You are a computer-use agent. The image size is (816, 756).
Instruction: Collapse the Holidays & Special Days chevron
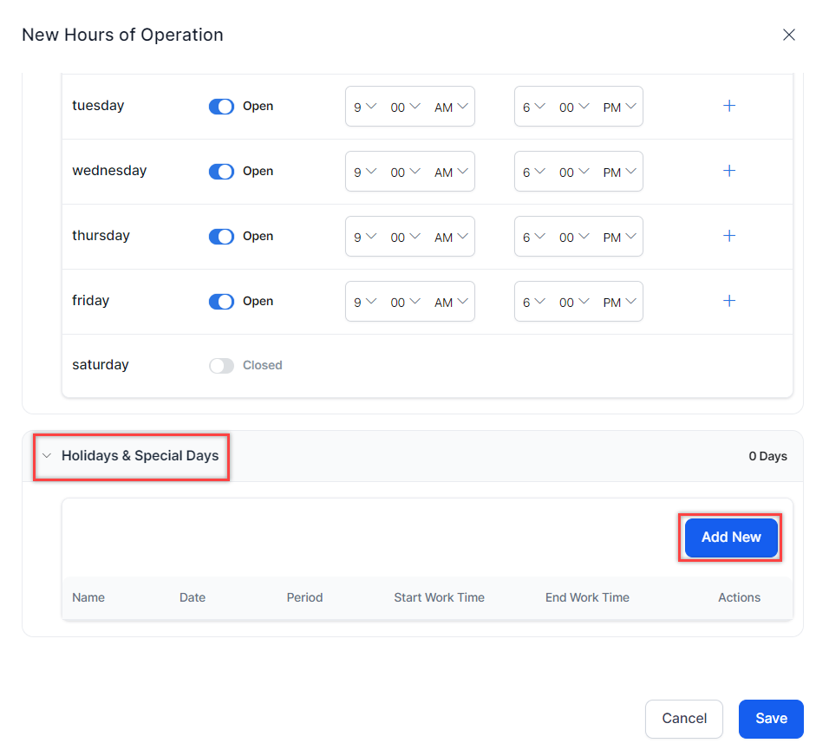click(47, 456)
